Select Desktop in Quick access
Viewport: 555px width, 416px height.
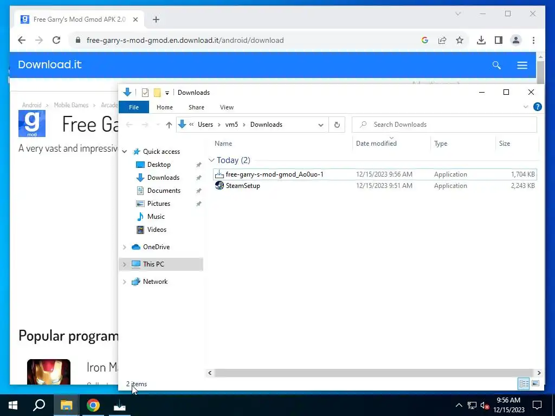[159, 165]
